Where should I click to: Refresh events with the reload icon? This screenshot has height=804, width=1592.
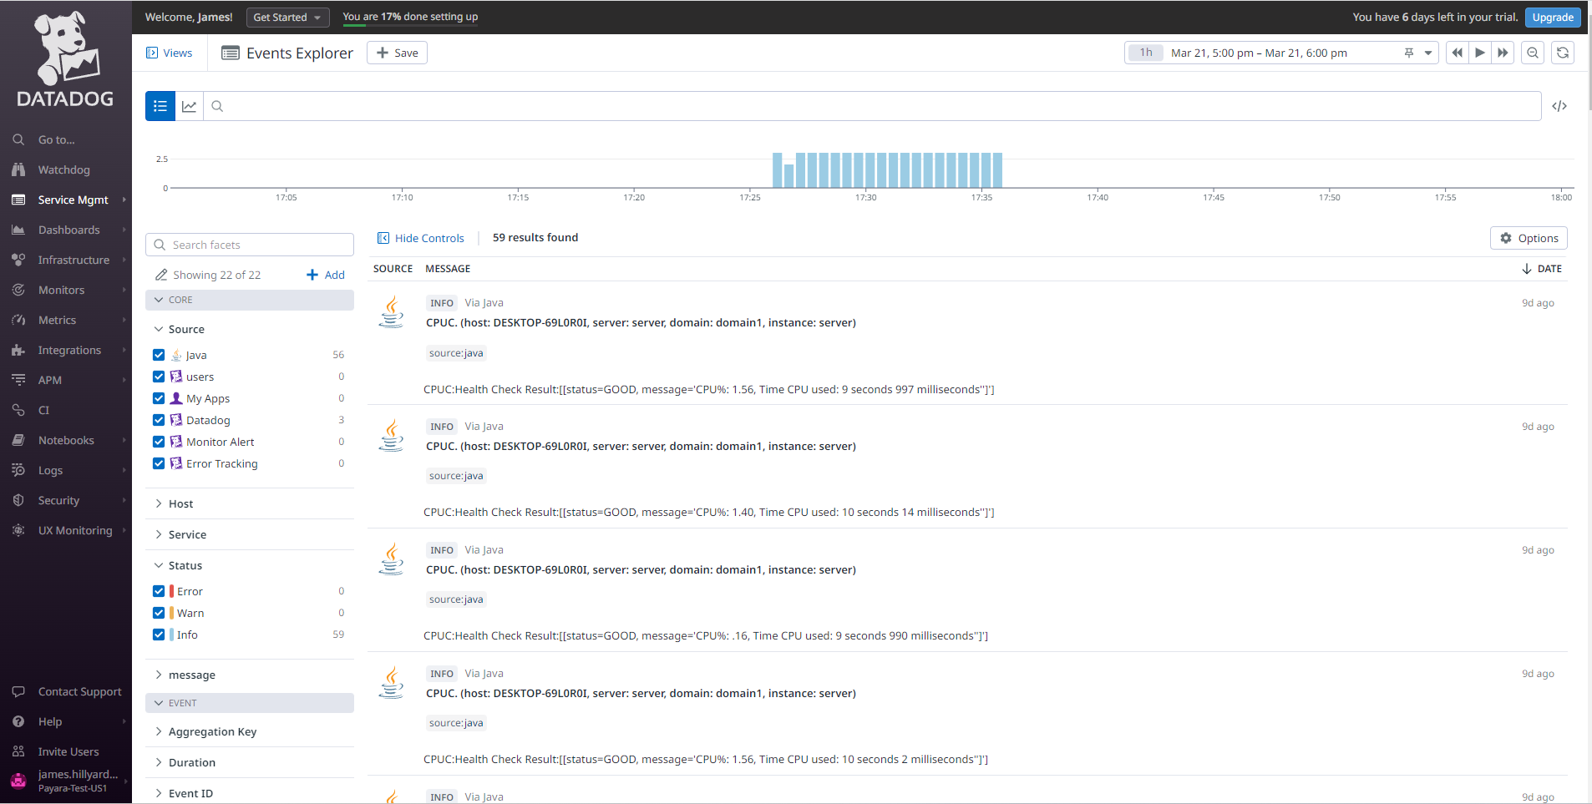pyautogui.click(x=1564, y=53)
